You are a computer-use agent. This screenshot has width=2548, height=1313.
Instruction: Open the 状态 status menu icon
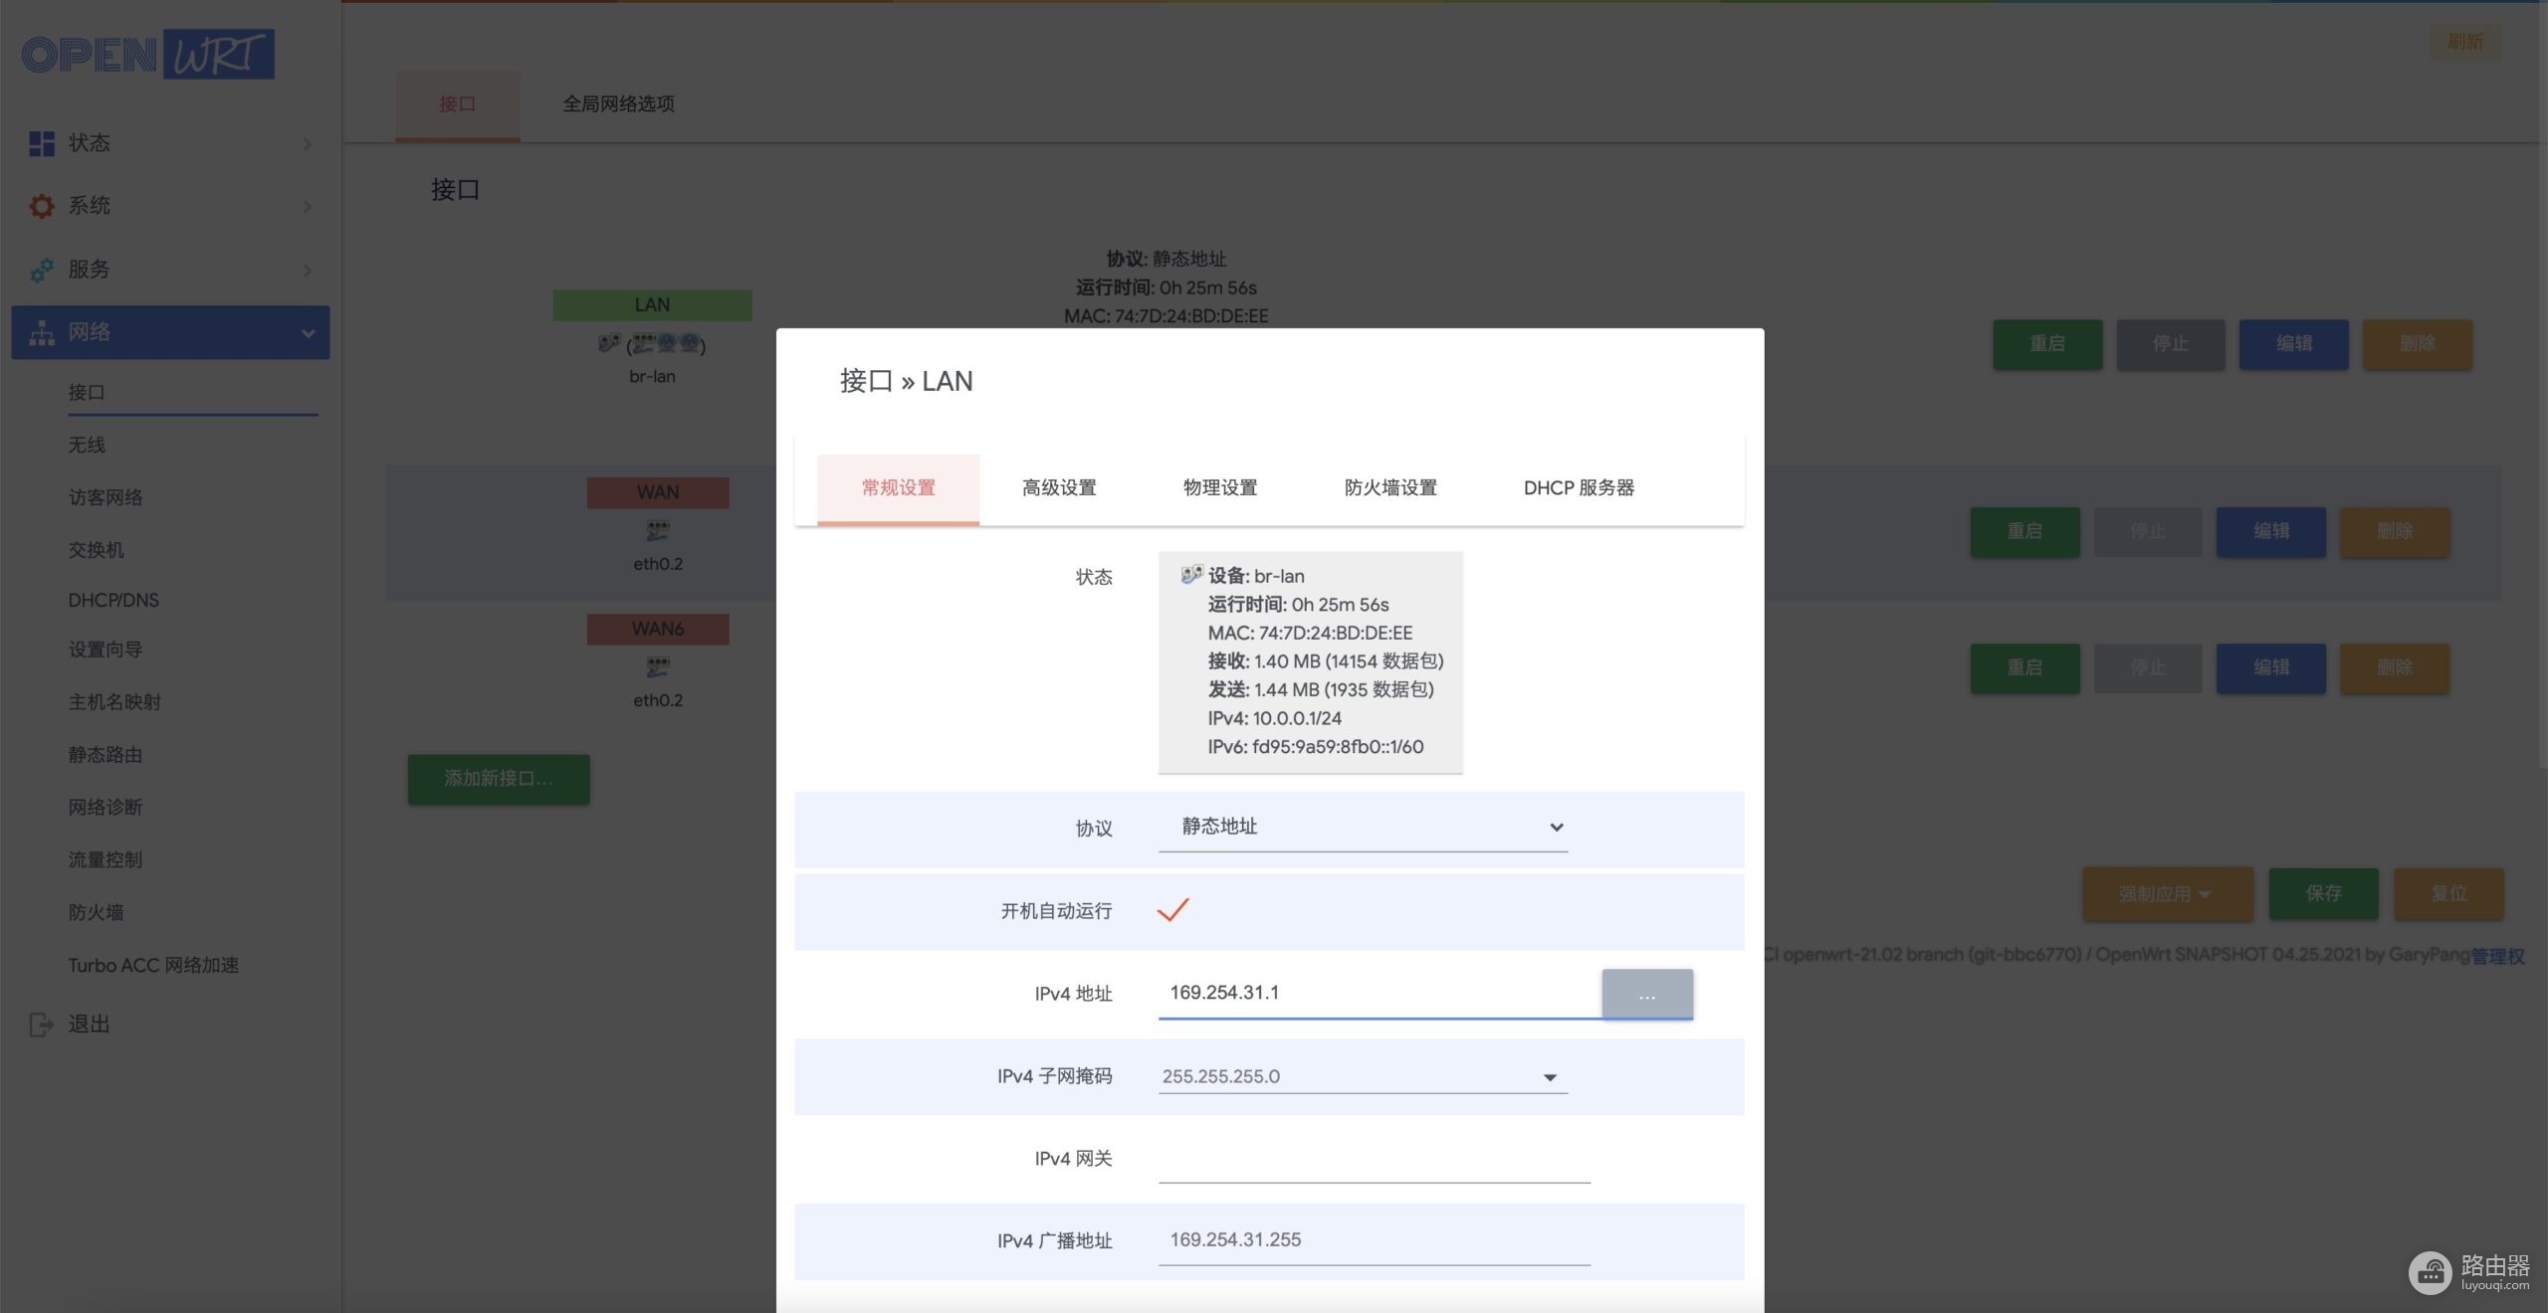[x=42, y=143]
